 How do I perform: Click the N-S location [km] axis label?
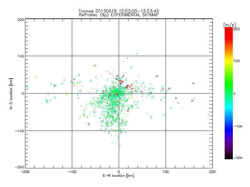tap(11, 93)
